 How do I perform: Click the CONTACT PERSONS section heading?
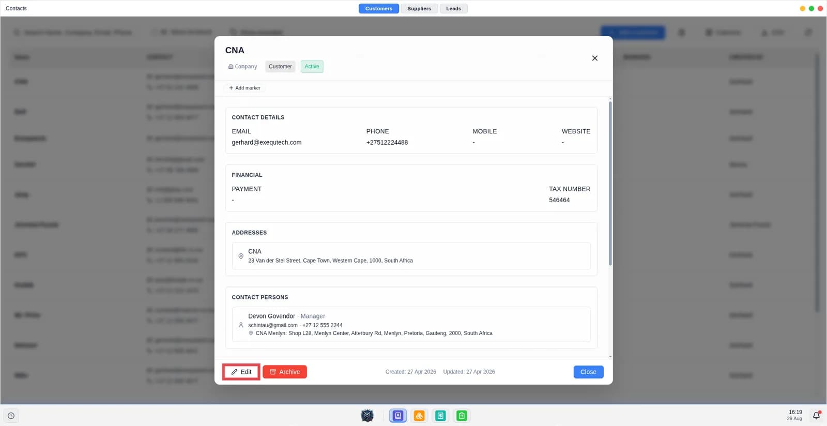click(x=260, y=297)
